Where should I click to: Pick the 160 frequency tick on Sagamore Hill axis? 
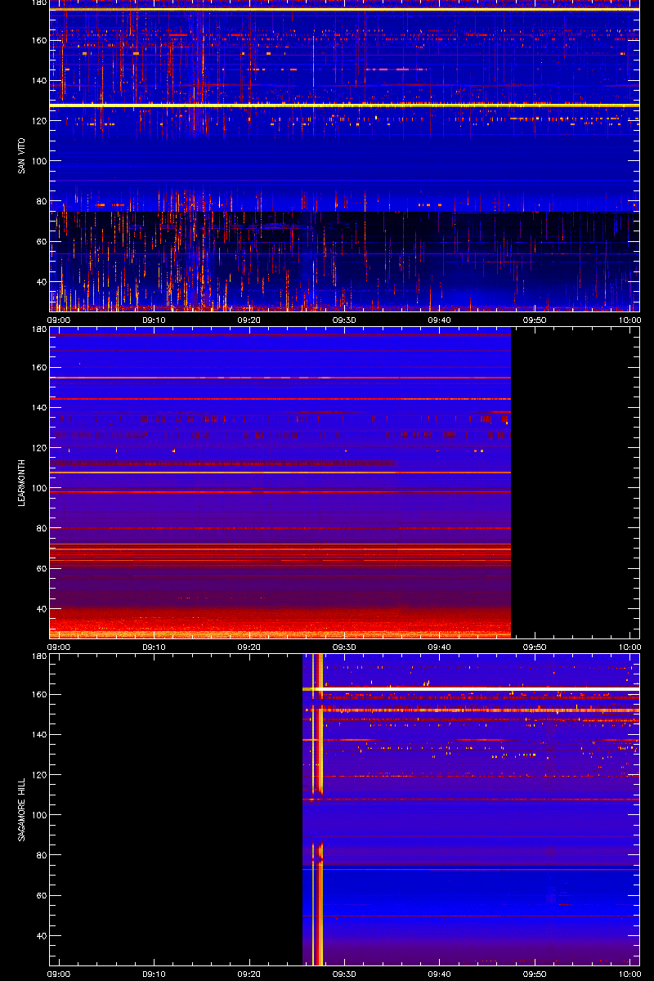[38, 694]
